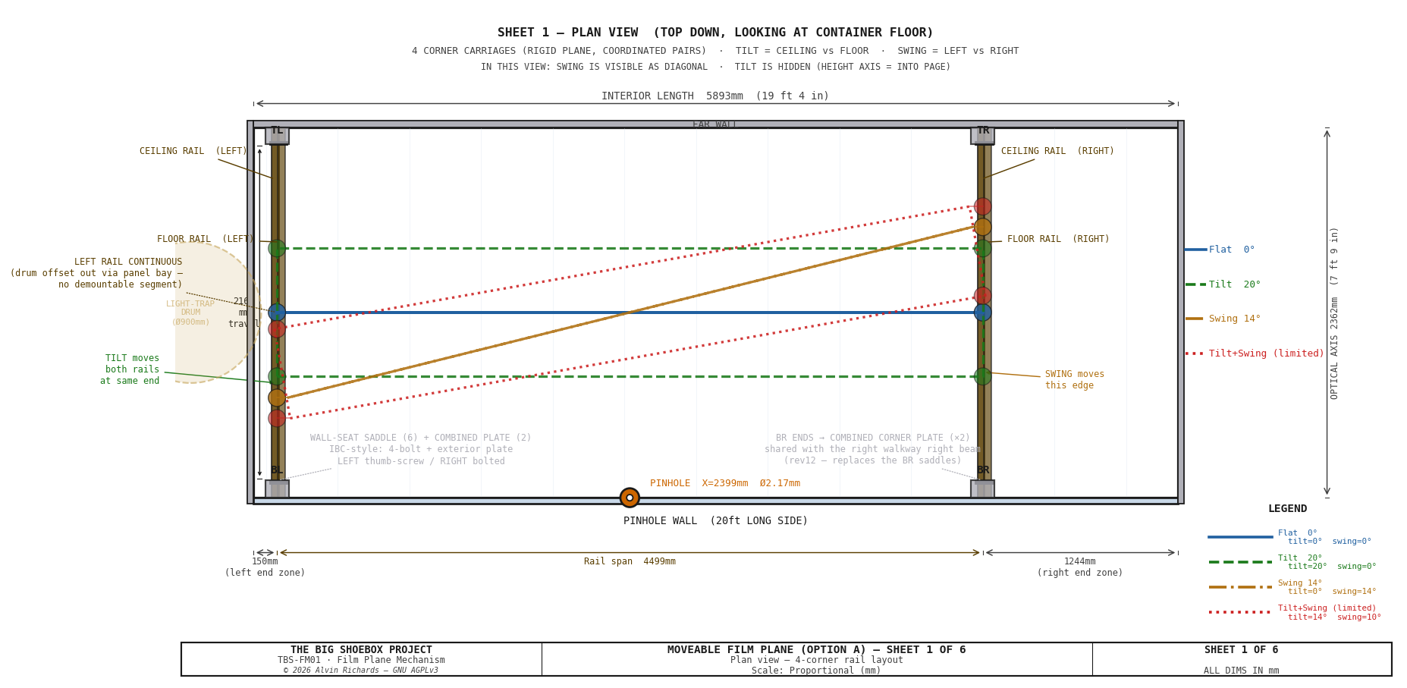Click 'TBS-FM01 · Film Plane Mechanism' text
Image resolution: width=1407 pixels, height=688 pixels.
pyautogui.click(x=361, y=661)
